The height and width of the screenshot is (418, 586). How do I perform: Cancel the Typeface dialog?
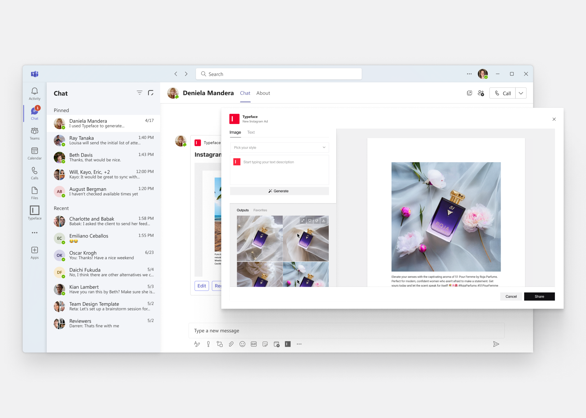tap(511, 297)
